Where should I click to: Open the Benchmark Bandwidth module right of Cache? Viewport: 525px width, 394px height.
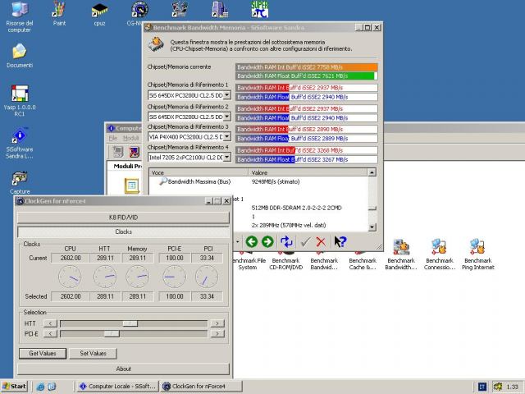pos(401,254)
